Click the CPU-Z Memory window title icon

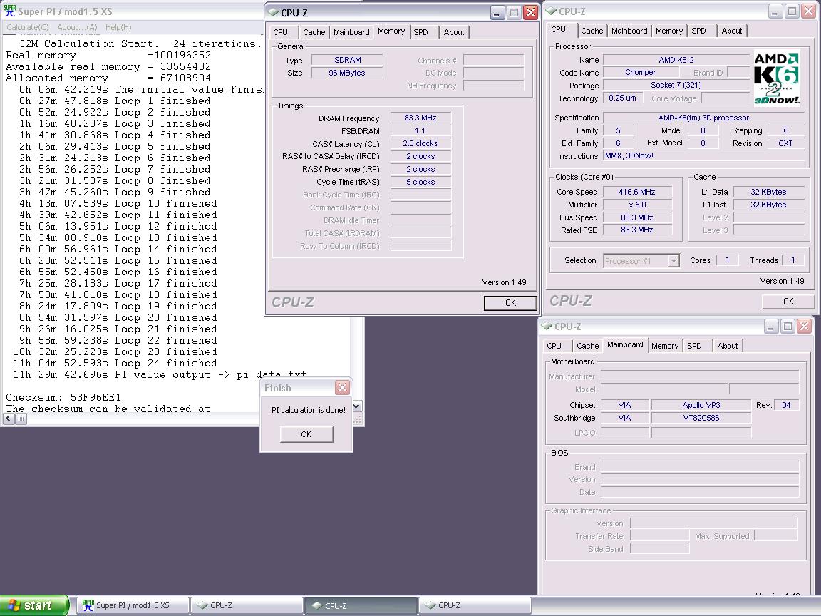[274, 12]
